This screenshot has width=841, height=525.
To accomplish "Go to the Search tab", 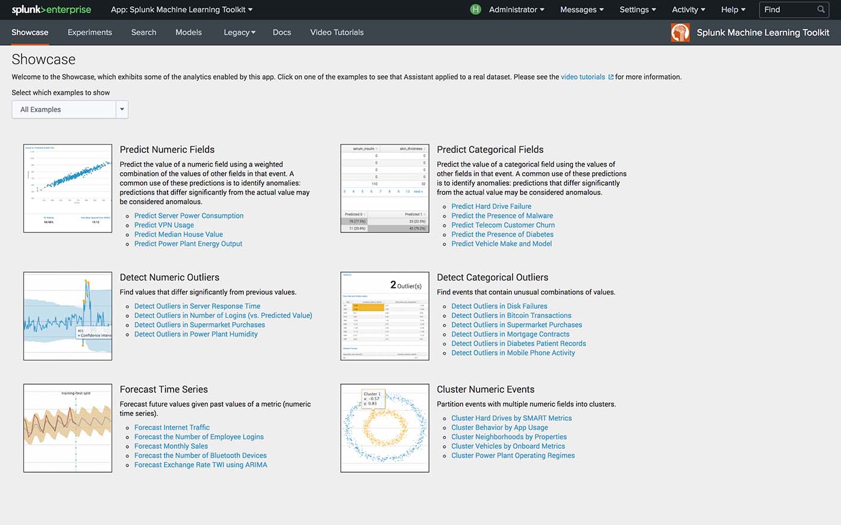I will click(143, 33).
